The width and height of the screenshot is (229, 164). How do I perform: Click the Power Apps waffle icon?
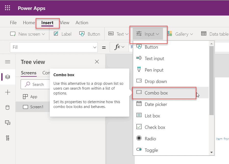click(x=7, y=8)
